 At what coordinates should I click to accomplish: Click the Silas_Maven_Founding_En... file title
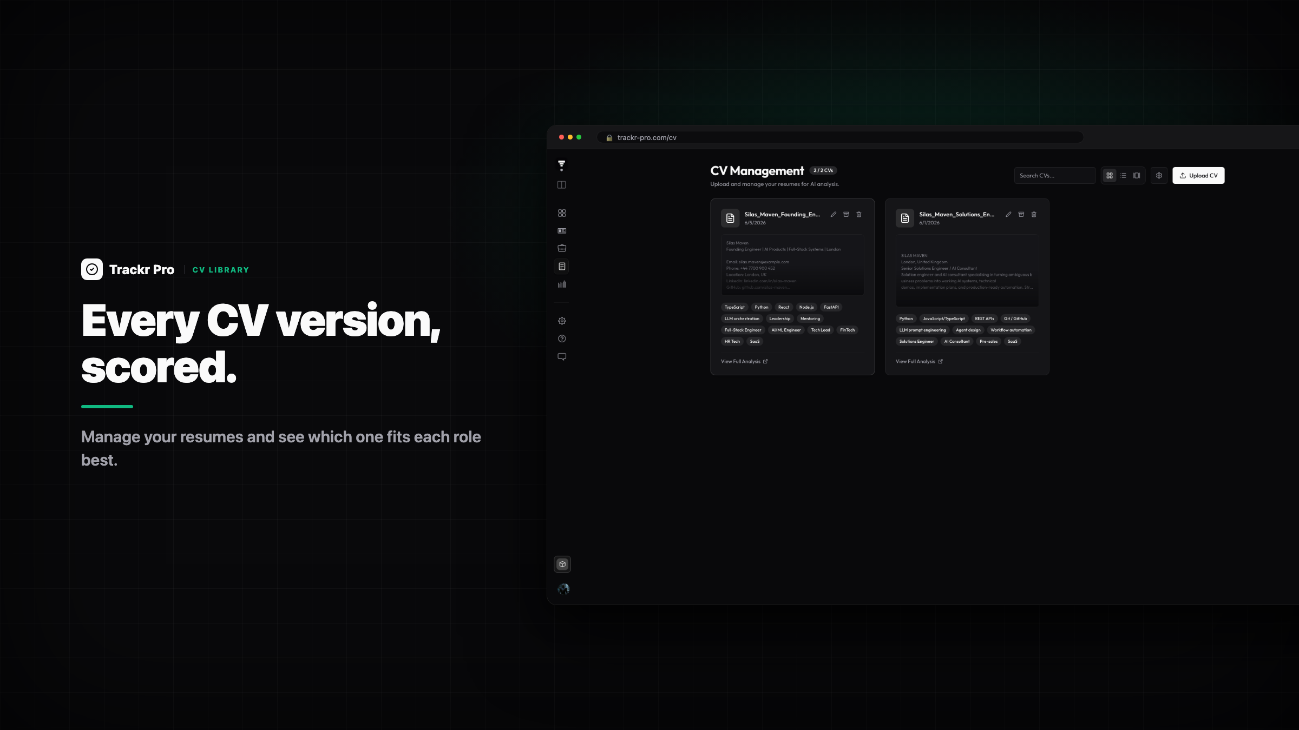(782, 215)
